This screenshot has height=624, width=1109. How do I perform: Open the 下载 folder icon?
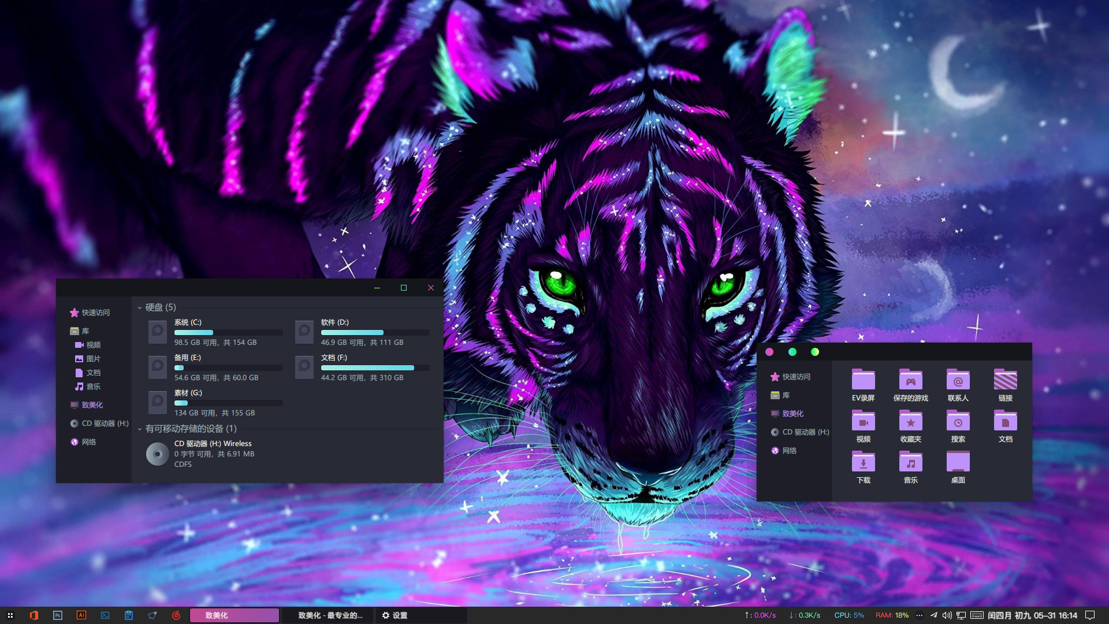click(863, 462)
